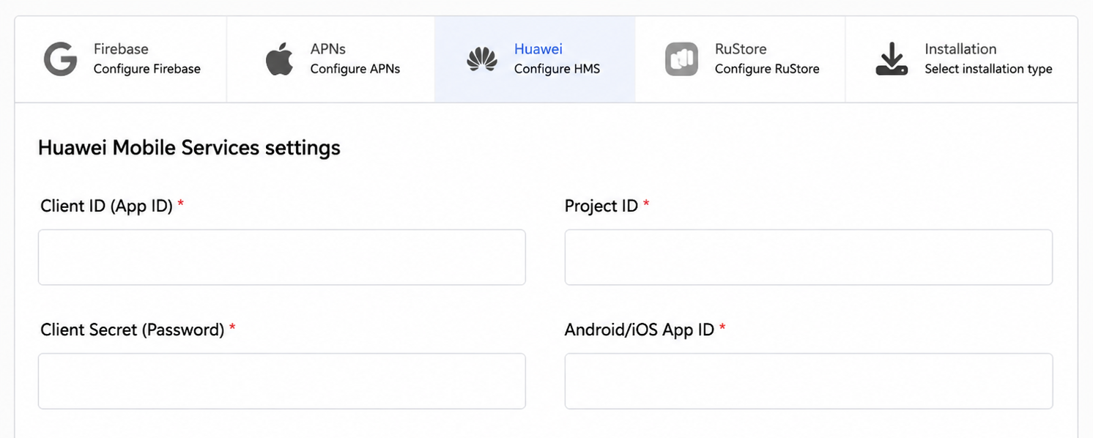Viewport: 1093px width, 438px height.
Task: Click the 'Configure RuStore' subtitle text
Action: (x=767, y=69)
